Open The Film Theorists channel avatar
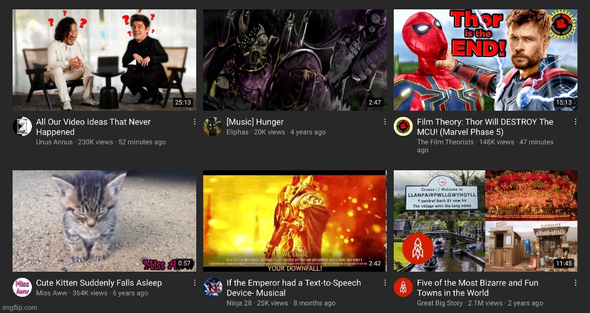 click(x=403, y=126)
